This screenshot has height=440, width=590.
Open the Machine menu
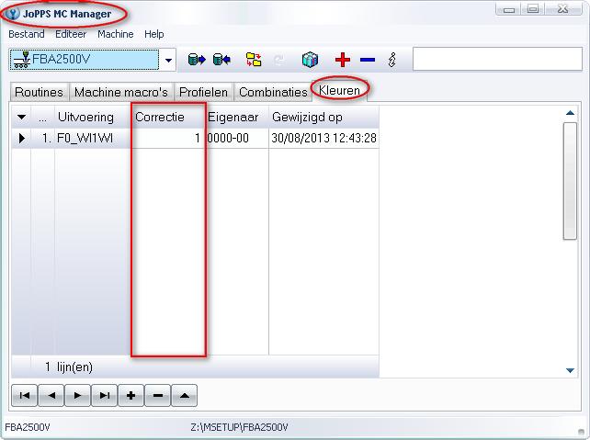(x=116, y=34)
